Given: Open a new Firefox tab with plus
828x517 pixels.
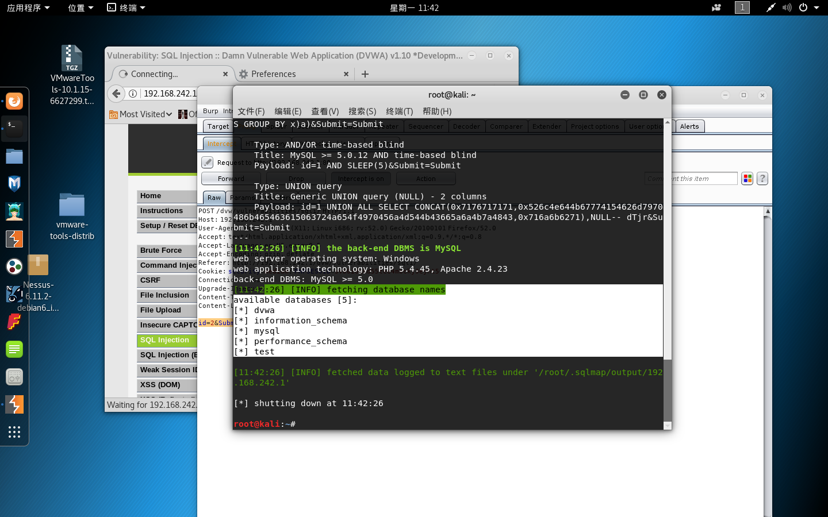Looking at the screenshot, I should (x=365, y=74).
